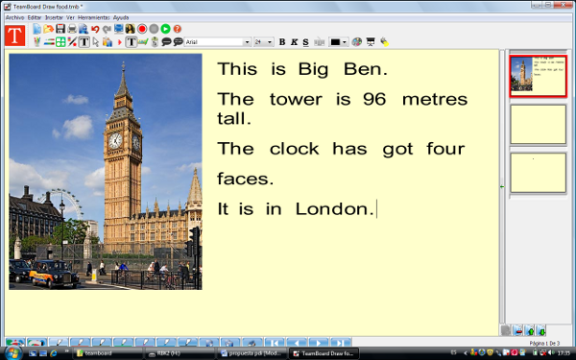This screenshot has width=576, height=360.
Task: Click the red record button
Action: tap(142, 29)
